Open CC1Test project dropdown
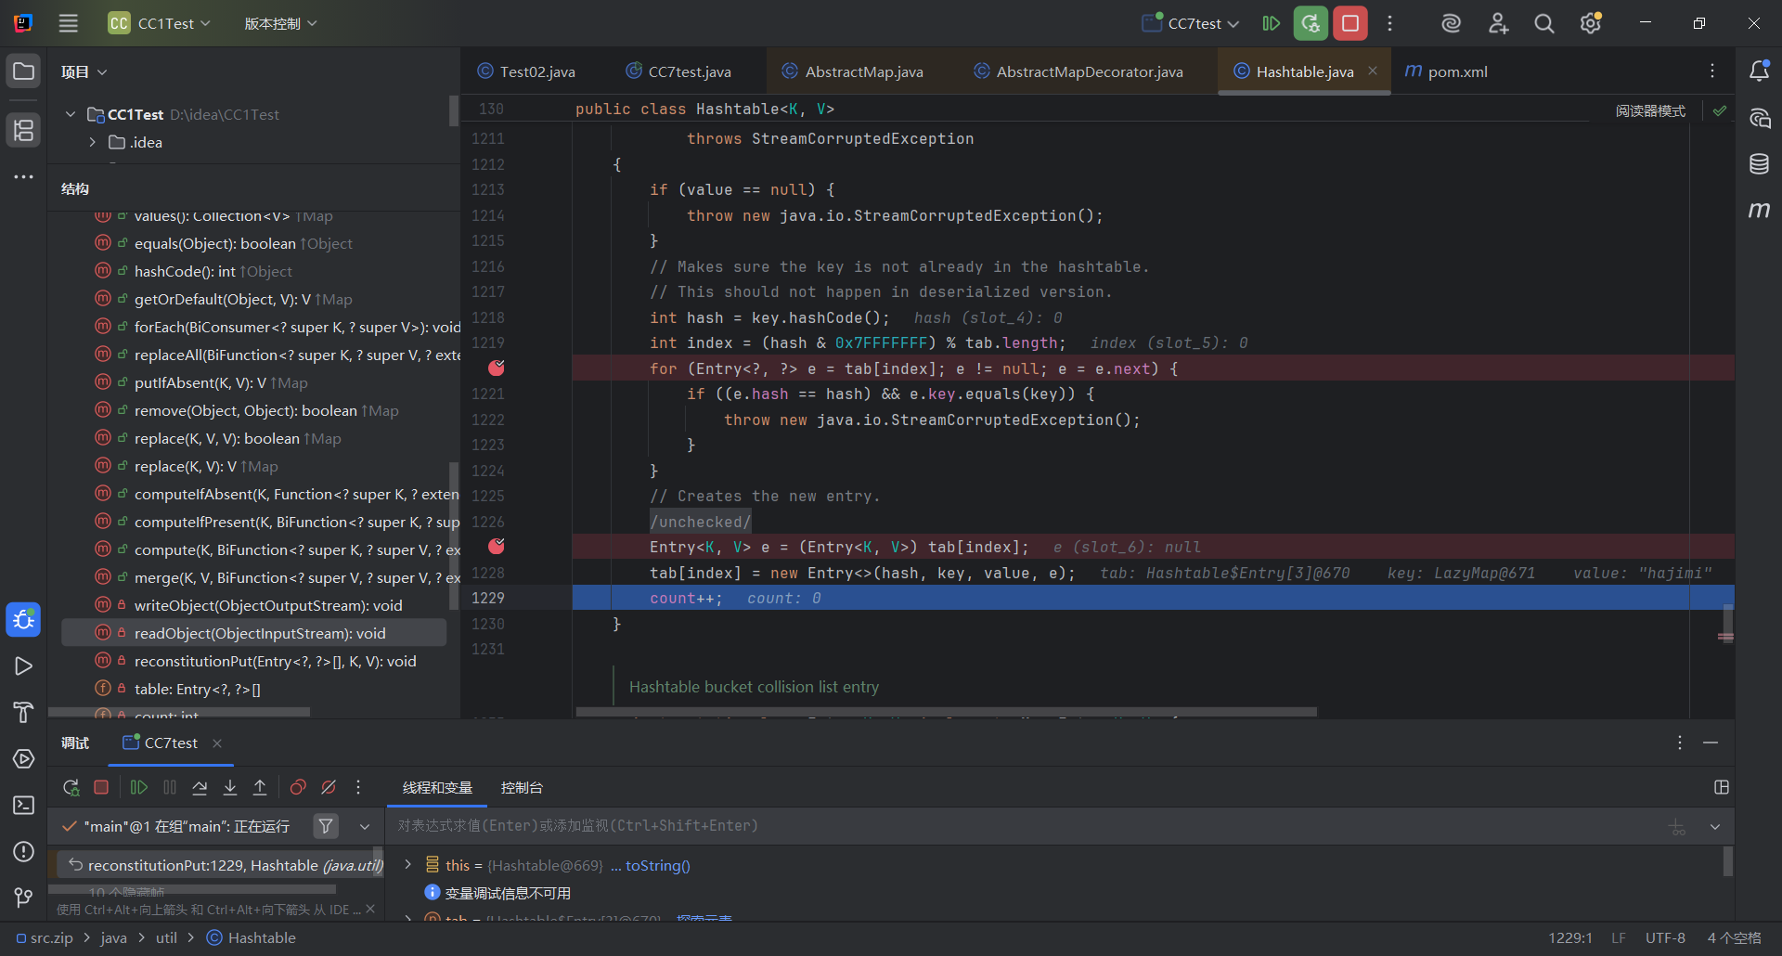Image resolution: width=1782 pixels, height=956 pixels. (x=160, y=23)
